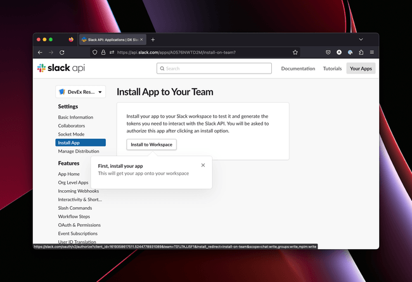Click the padlock site security icon
The height and width of the screenshot is (282, 412).
(103, 53)
